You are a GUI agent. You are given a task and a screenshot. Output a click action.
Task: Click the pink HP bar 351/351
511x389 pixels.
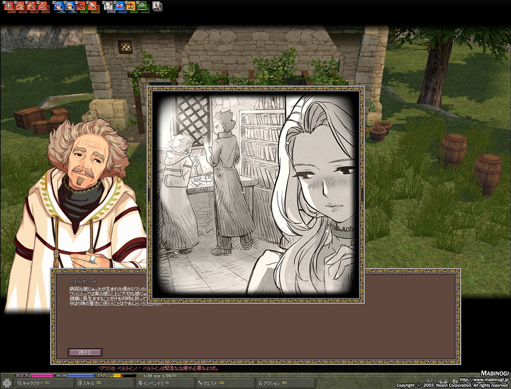point(34,375)
